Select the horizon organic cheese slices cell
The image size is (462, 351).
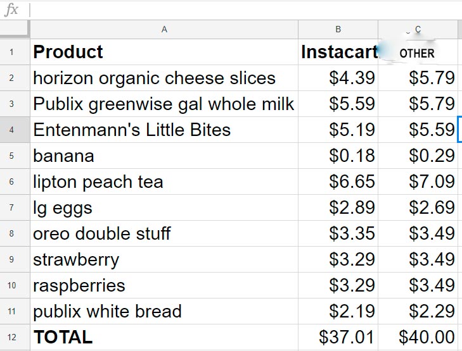pyautogui.click(x=164, y=78)
